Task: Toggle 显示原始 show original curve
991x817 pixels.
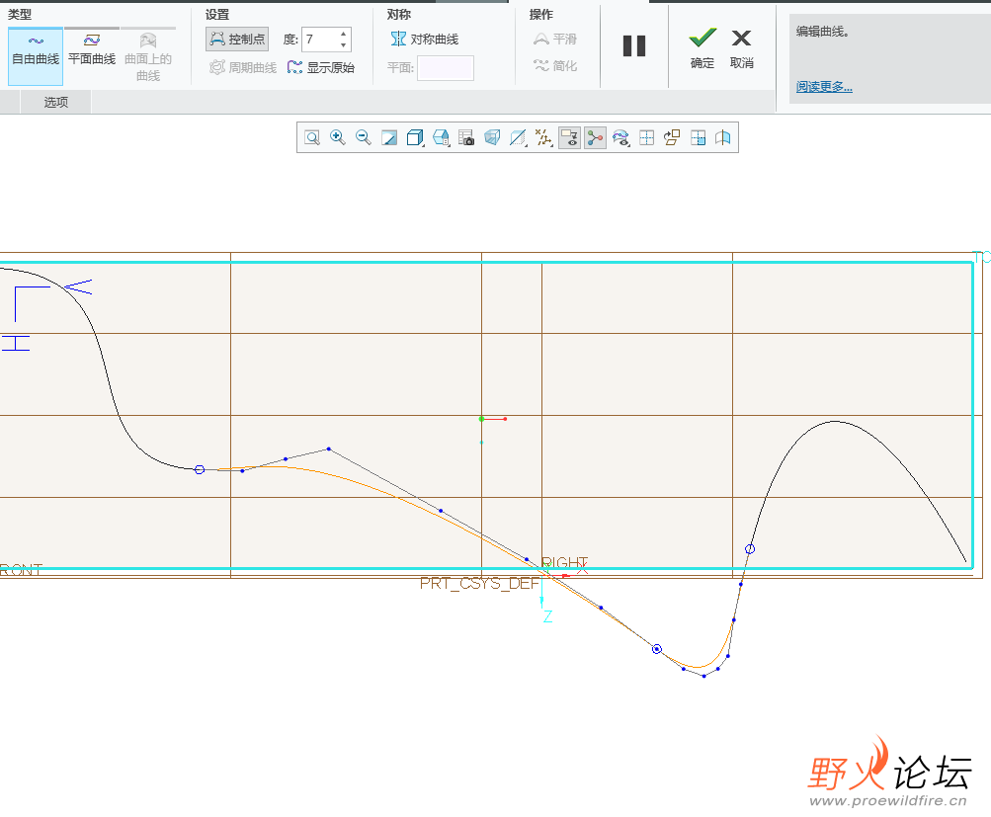Action: 321,67
